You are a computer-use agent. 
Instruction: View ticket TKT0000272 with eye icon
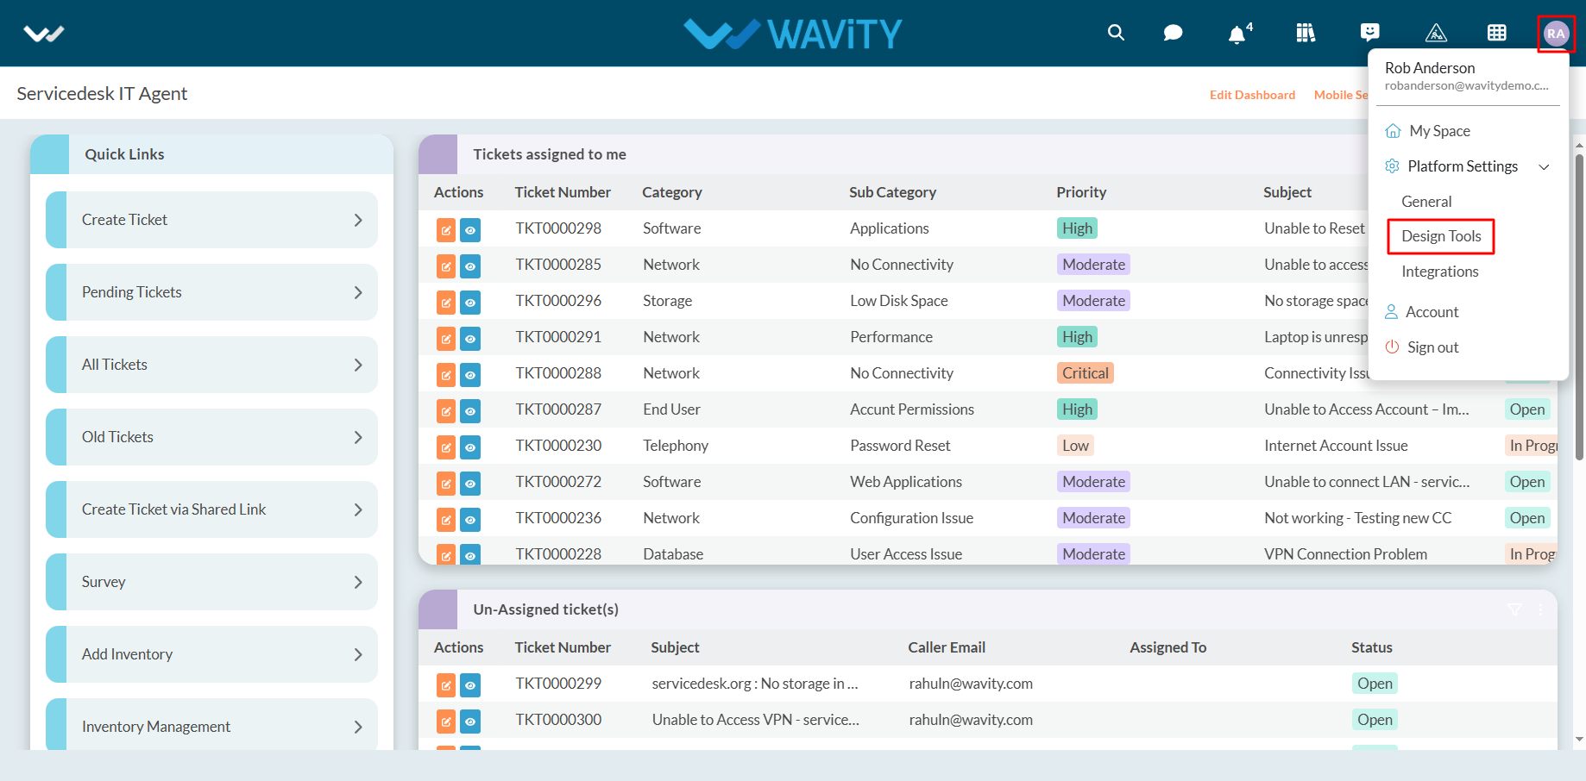point(470,484)
